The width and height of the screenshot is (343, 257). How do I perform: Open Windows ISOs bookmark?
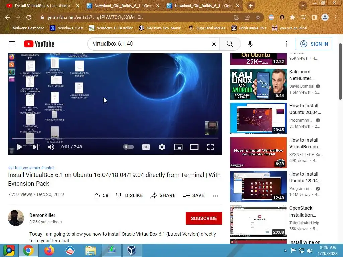pos(67,28)
